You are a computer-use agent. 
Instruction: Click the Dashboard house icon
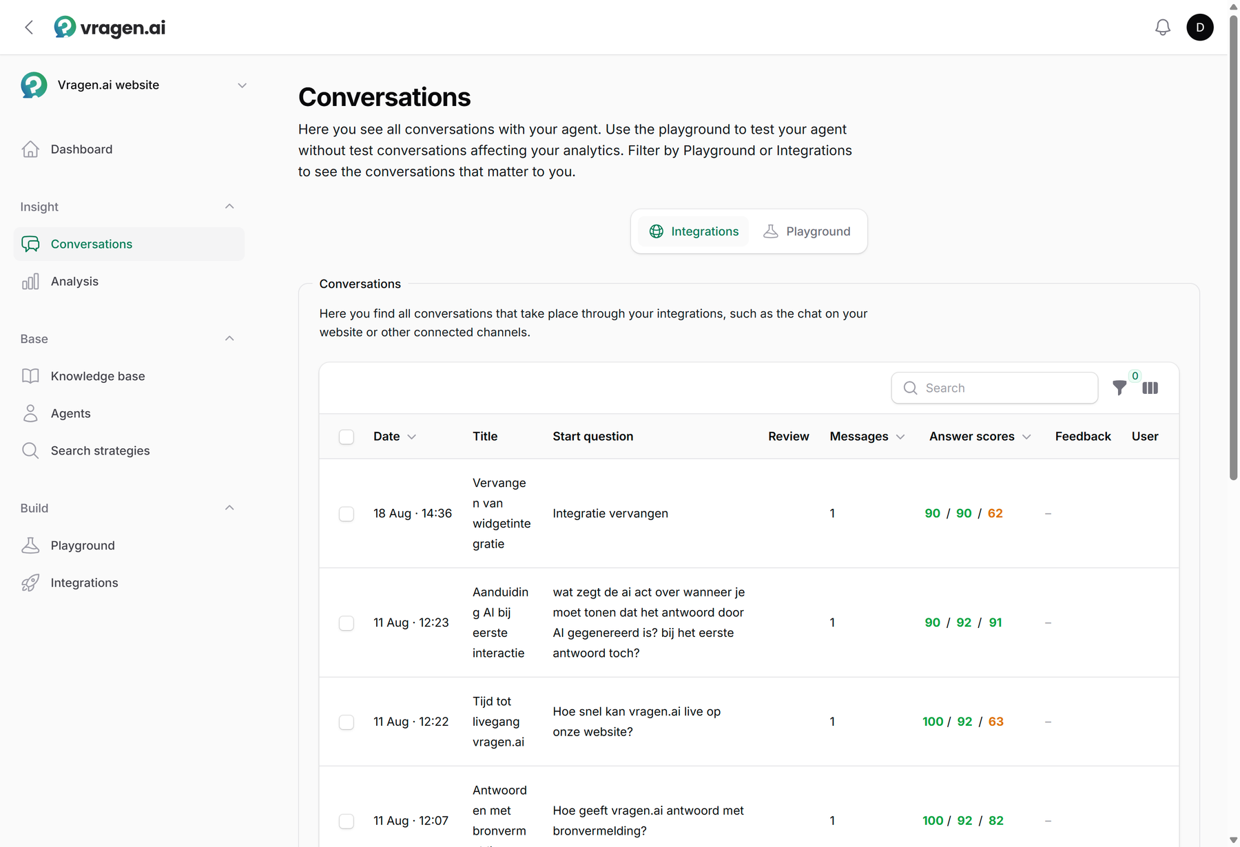[x=30, y=149]
